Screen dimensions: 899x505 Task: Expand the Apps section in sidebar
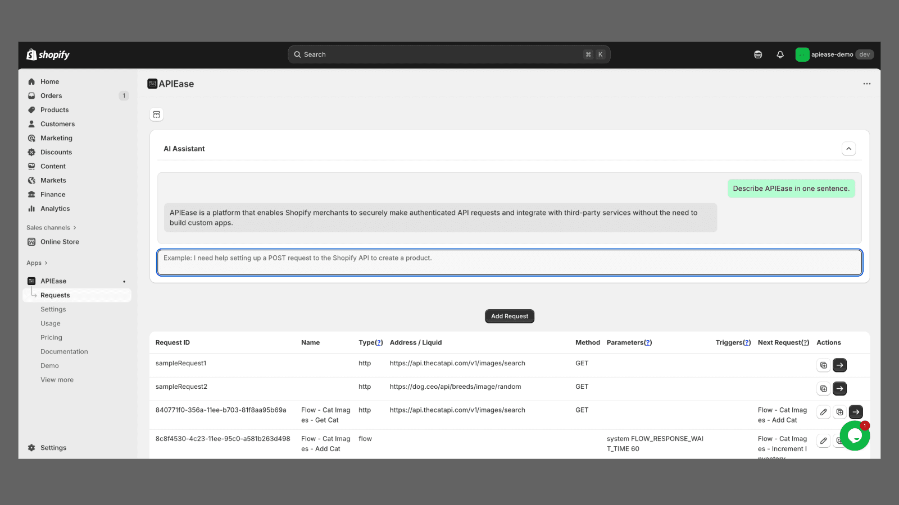point(37,263)
